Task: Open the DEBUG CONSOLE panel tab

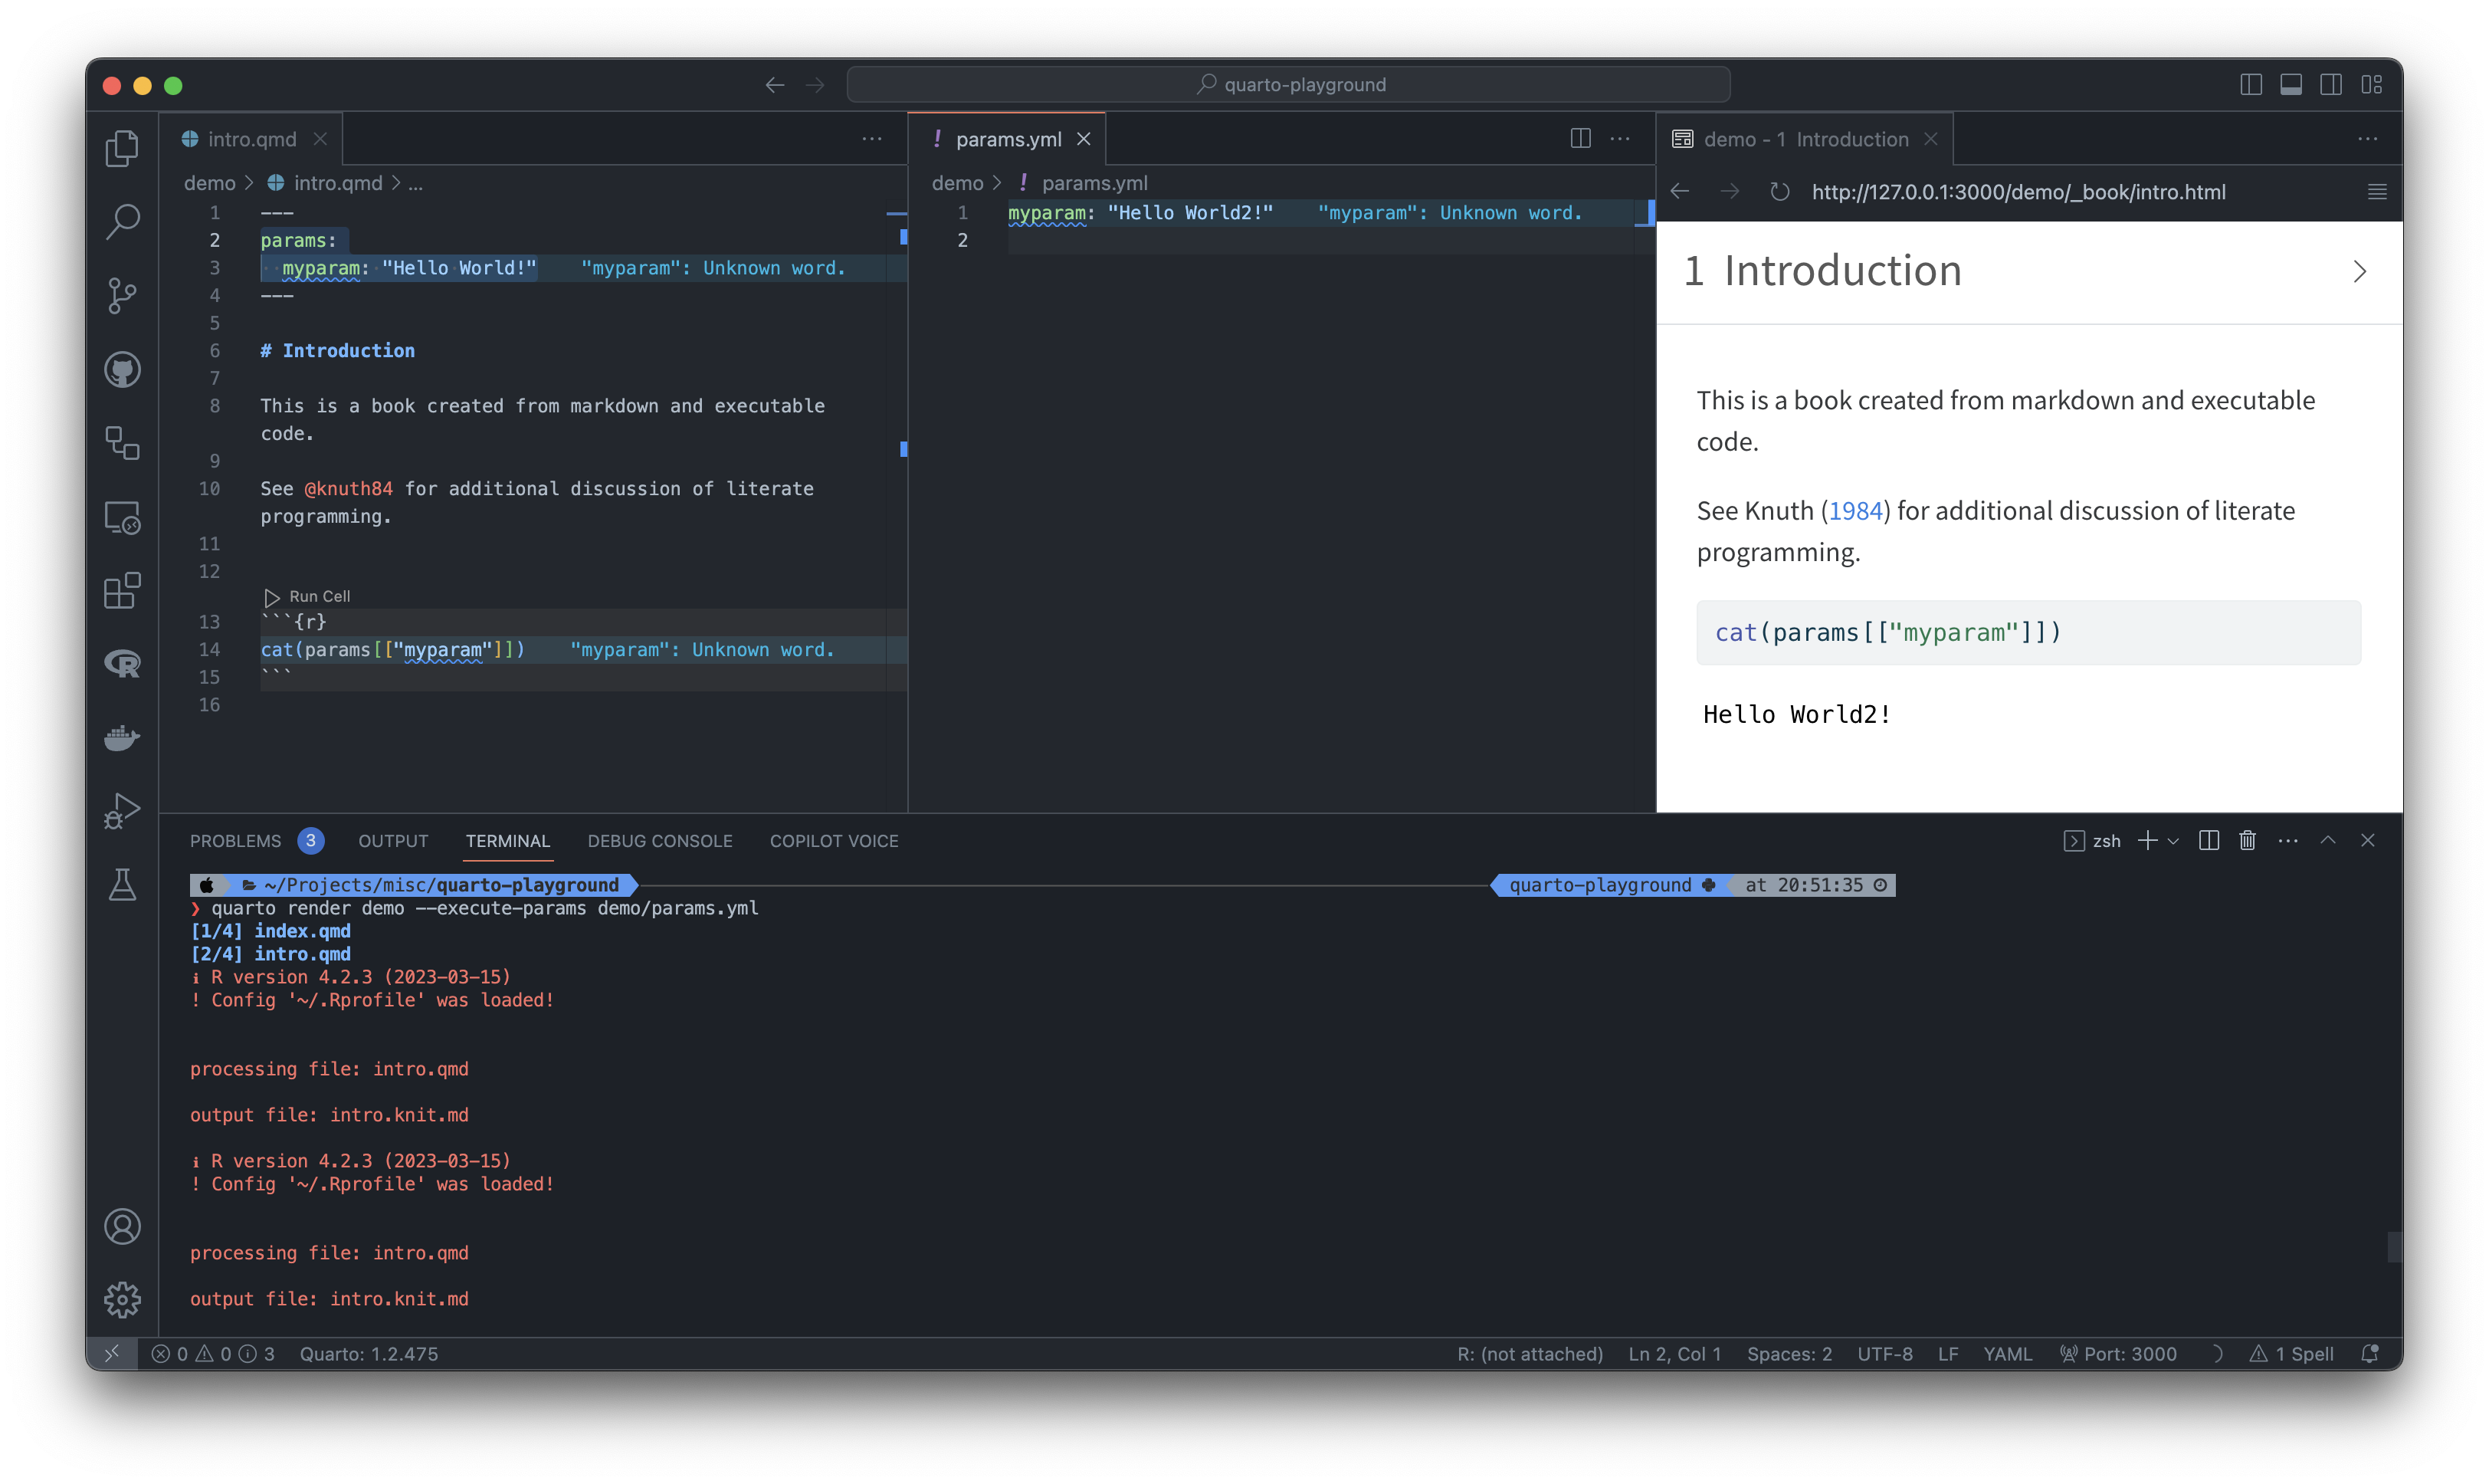Action: pos(660,841)
